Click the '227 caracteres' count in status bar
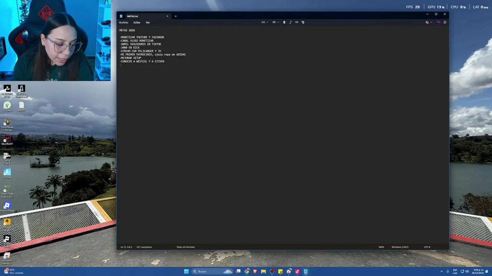492x276 pixels. pyautogui.click(x=144, y=247)
